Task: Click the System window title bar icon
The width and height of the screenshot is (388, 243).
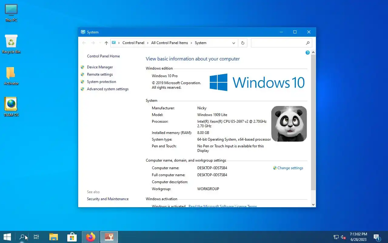Action: point(83,32)
